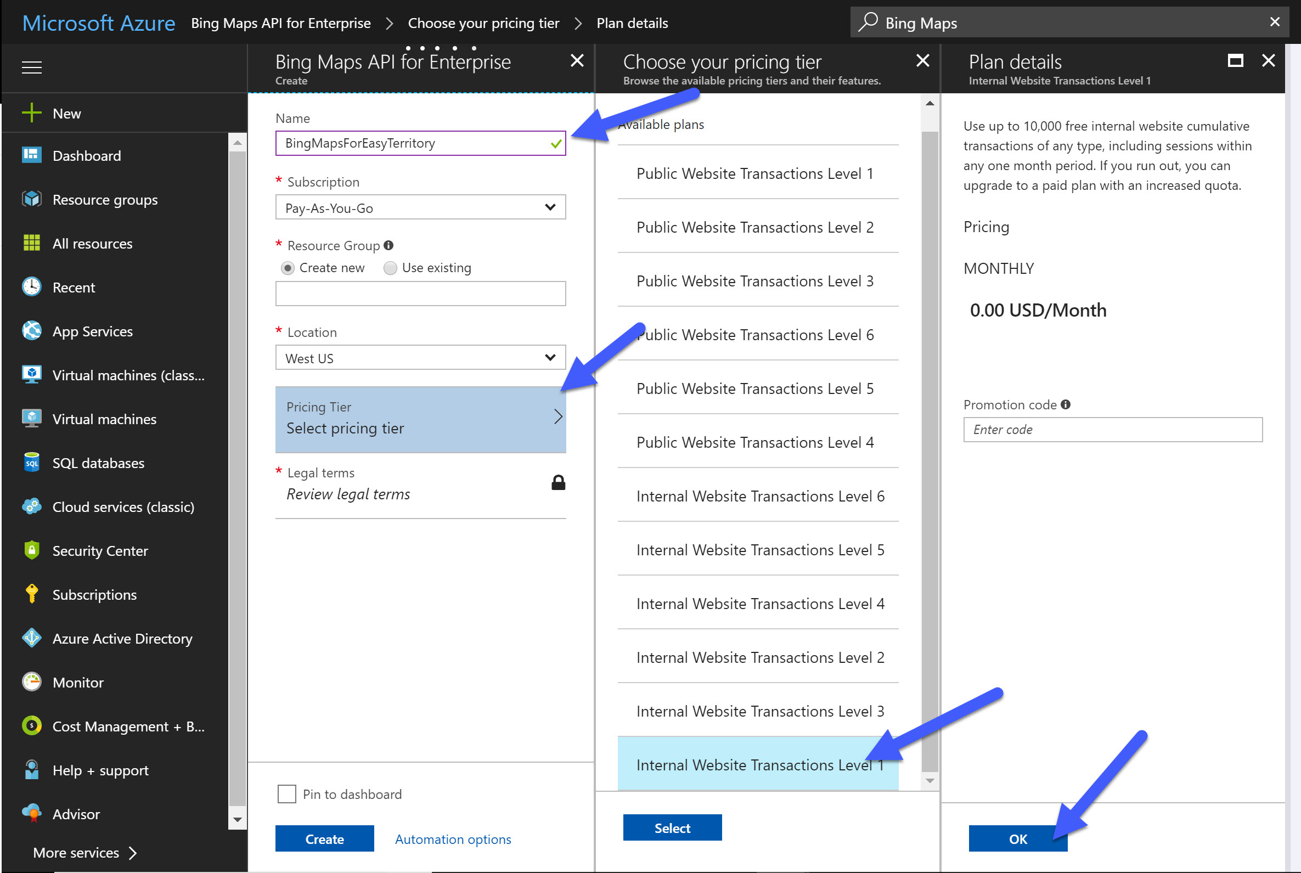
Task: Click sidebar scroll down arrow
Action: 237,819
